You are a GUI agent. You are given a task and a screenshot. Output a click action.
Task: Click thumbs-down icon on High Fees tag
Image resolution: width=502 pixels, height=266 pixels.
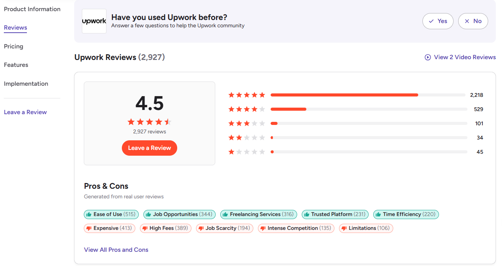pos(145,228)
